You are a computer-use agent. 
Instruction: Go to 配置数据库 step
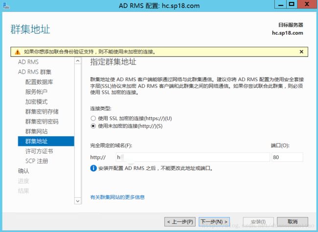coord(39,82)
